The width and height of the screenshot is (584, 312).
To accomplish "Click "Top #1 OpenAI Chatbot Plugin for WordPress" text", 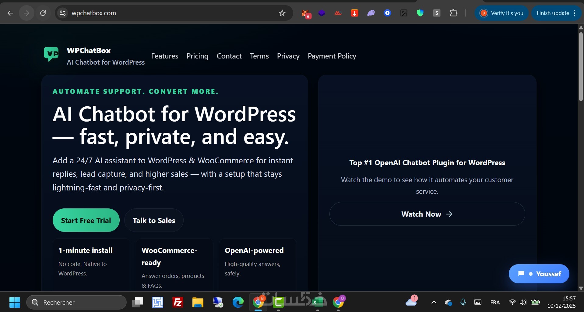I will point(427,163).
